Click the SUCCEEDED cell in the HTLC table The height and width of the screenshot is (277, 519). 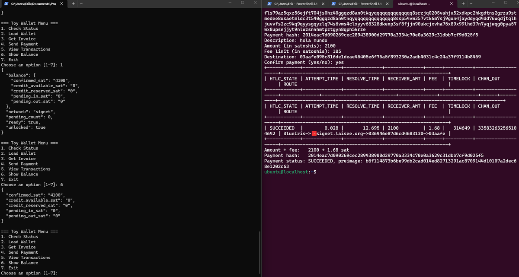[x=282, y=128]
